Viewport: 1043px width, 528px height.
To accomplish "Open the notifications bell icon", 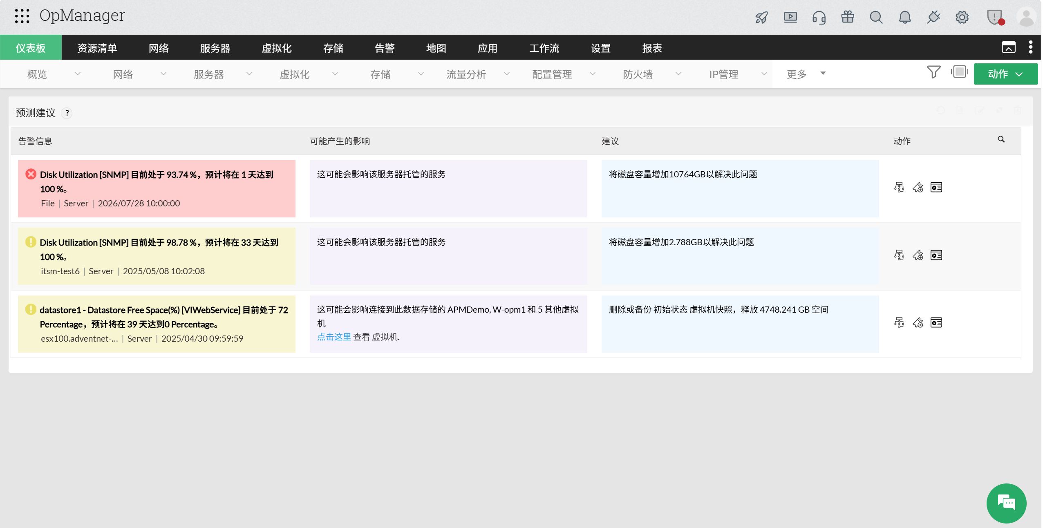I will click(904, 17).
